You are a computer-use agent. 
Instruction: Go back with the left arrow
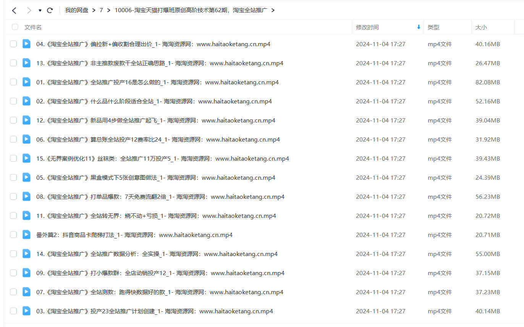[14, 10]
